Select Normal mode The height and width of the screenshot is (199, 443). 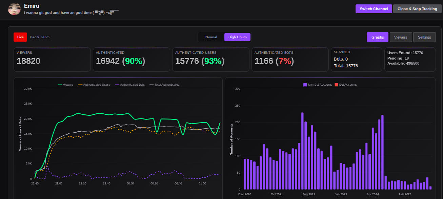pos(211,37)
